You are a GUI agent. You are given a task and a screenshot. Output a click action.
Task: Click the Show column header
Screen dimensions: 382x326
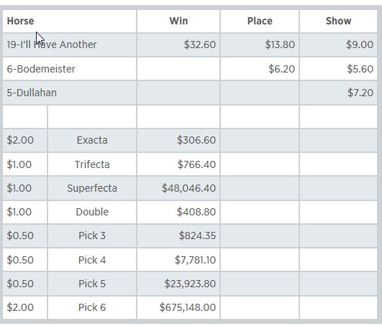click(x=338, y=21)
